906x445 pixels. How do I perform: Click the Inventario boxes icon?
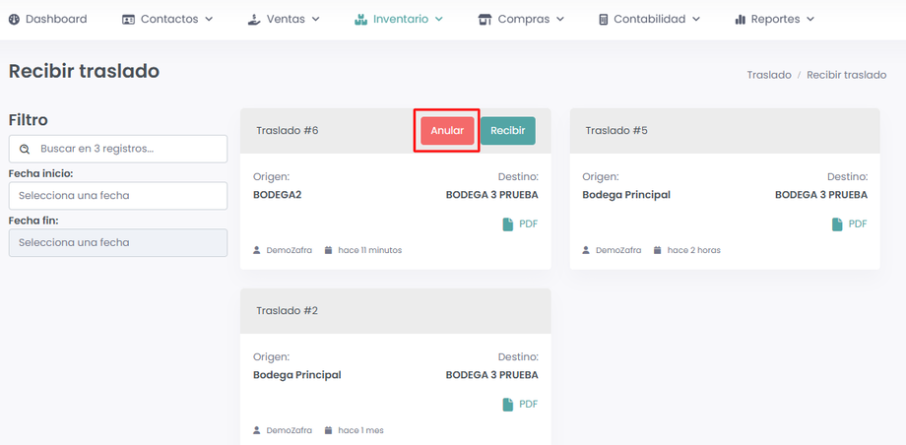click(360, 20)
